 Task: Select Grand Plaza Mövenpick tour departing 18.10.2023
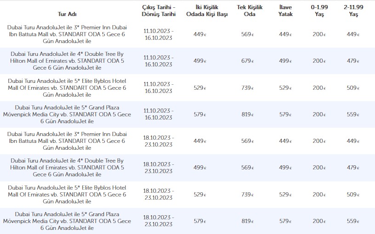coord(67,221)
